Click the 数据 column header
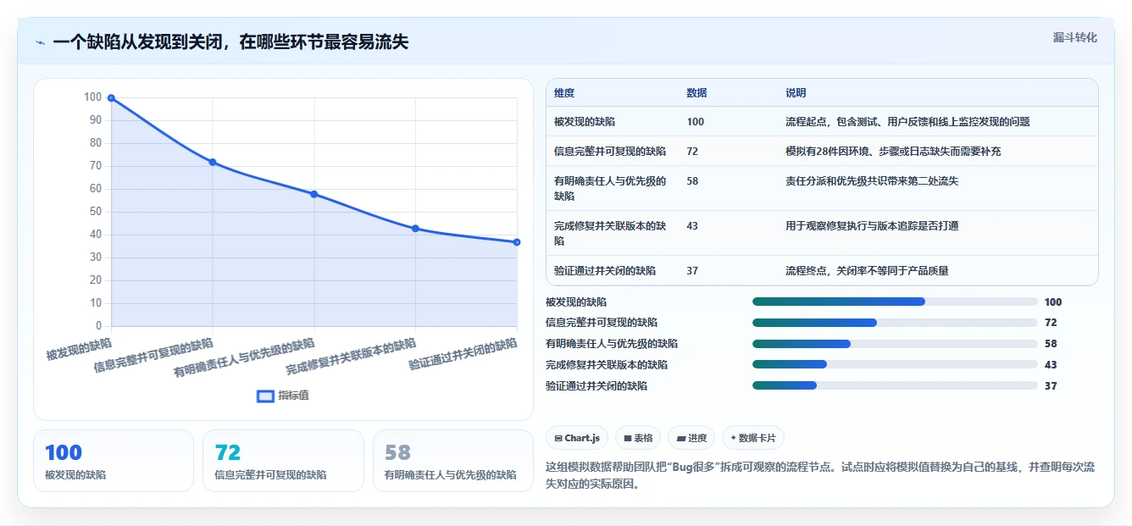The image size is (1132, 526). pyautogui.click(x=696, y=93)
